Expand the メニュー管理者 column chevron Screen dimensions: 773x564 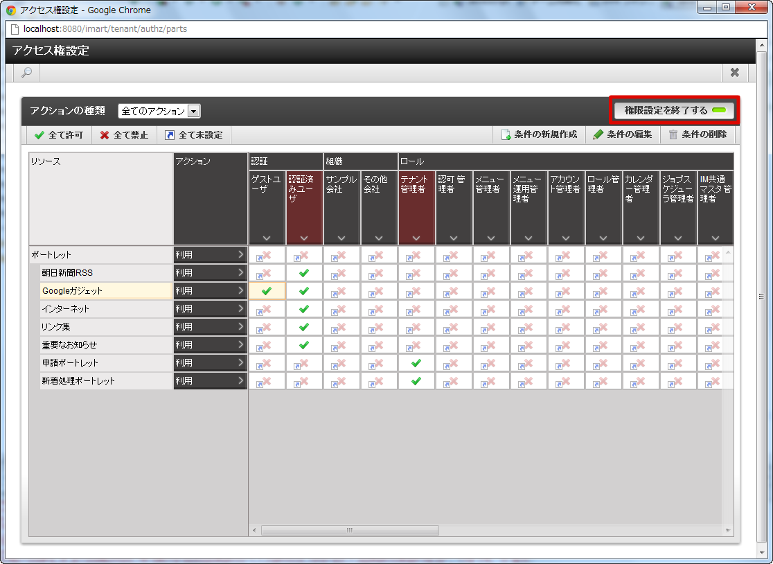491,238
